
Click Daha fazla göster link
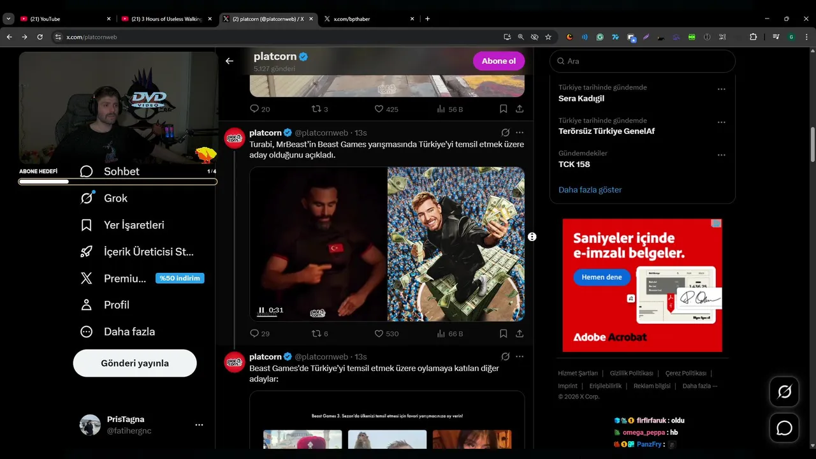point(590,190)
